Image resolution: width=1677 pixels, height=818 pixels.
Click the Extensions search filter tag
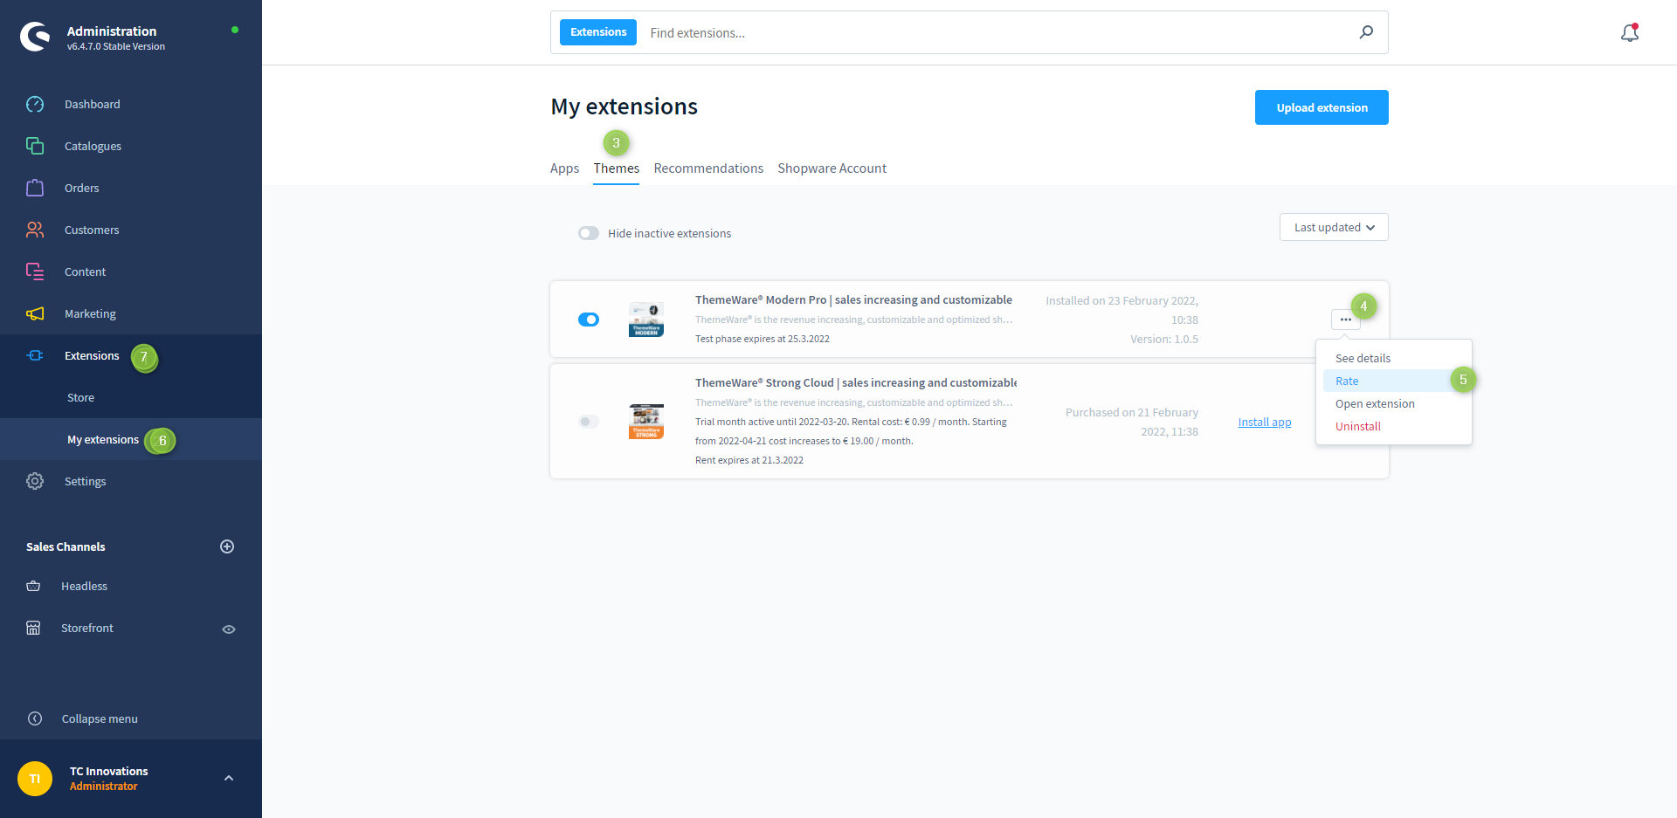point(598,32)
